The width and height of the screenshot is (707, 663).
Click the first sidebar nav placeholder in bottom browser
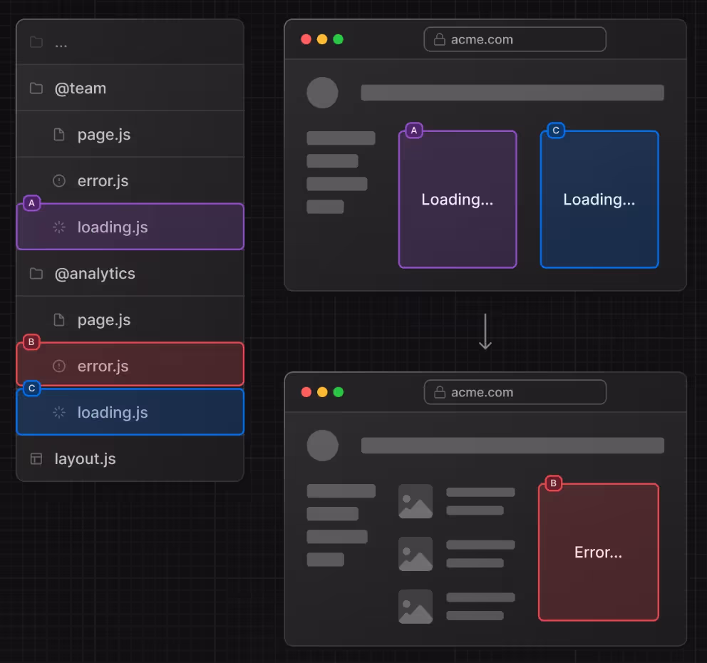[341, 490]
